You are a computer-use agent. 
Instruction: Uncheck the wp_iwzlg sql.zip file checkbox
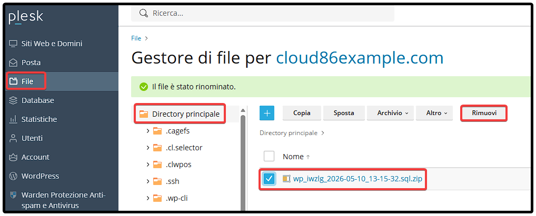click(270, 179)
